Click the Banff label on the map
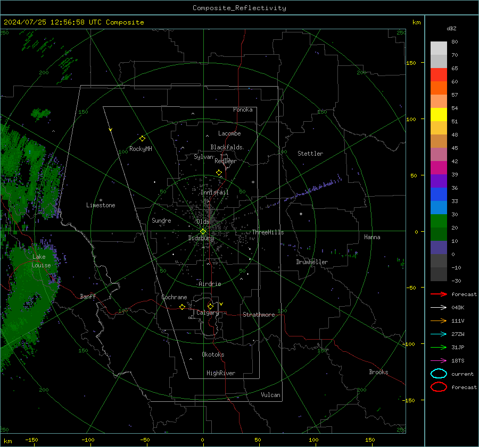This screenshot has width=479, height=447. click(x=88, y=296)
